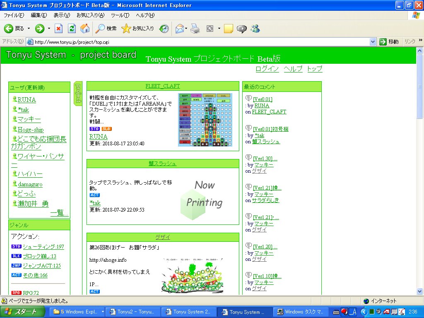Viewport: 424px width, 318px height.
Task: Open the 表示 menu
Action: click(63, 15)
